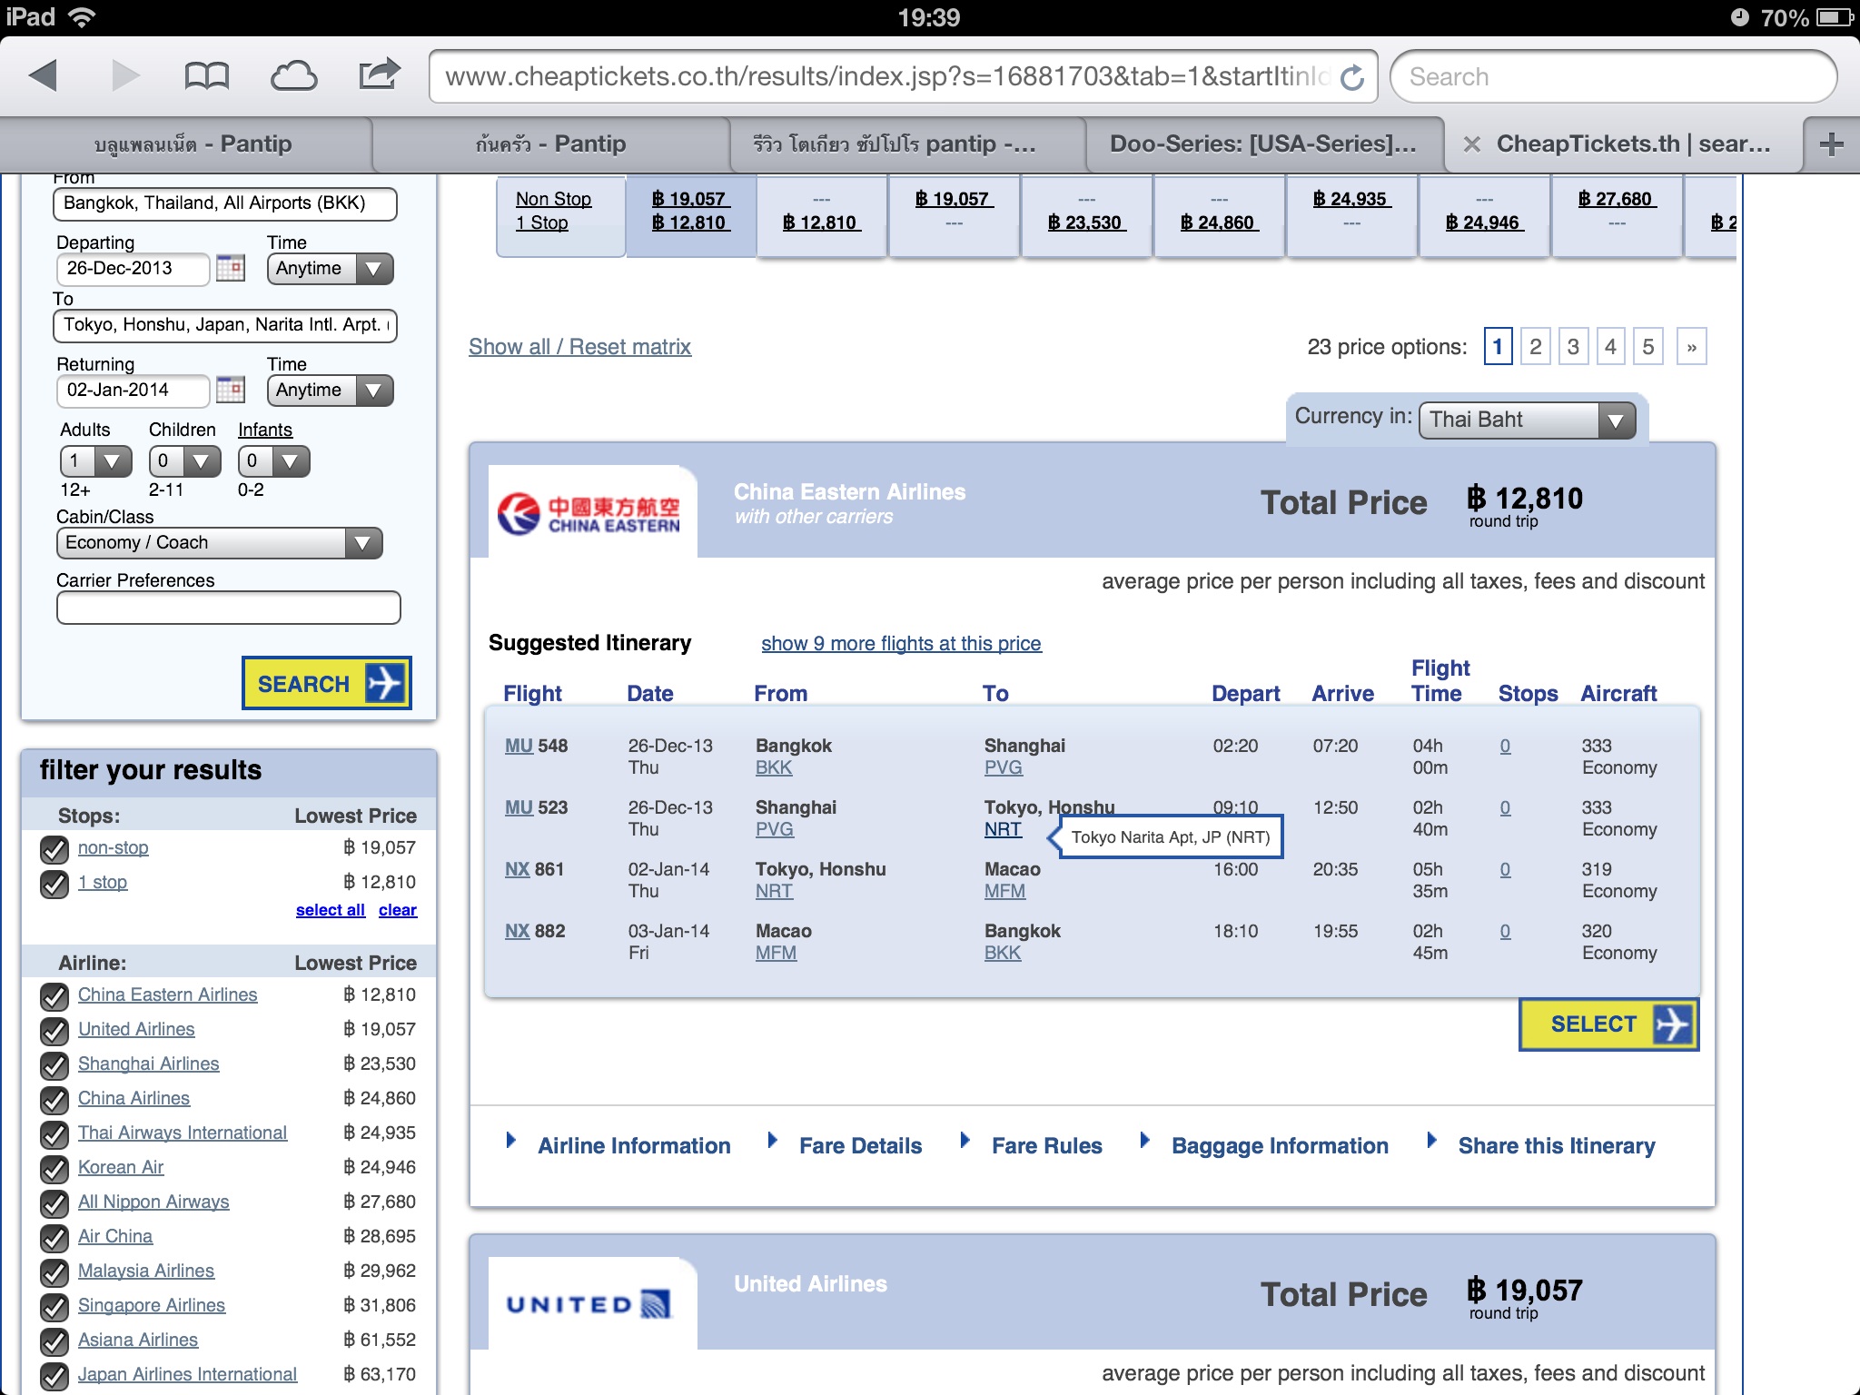Image resolution: width=1860 pixels, height=1395 pixels.
Task: Toggle China Eastern Airlines checkbox
Action: click(54, 996)
